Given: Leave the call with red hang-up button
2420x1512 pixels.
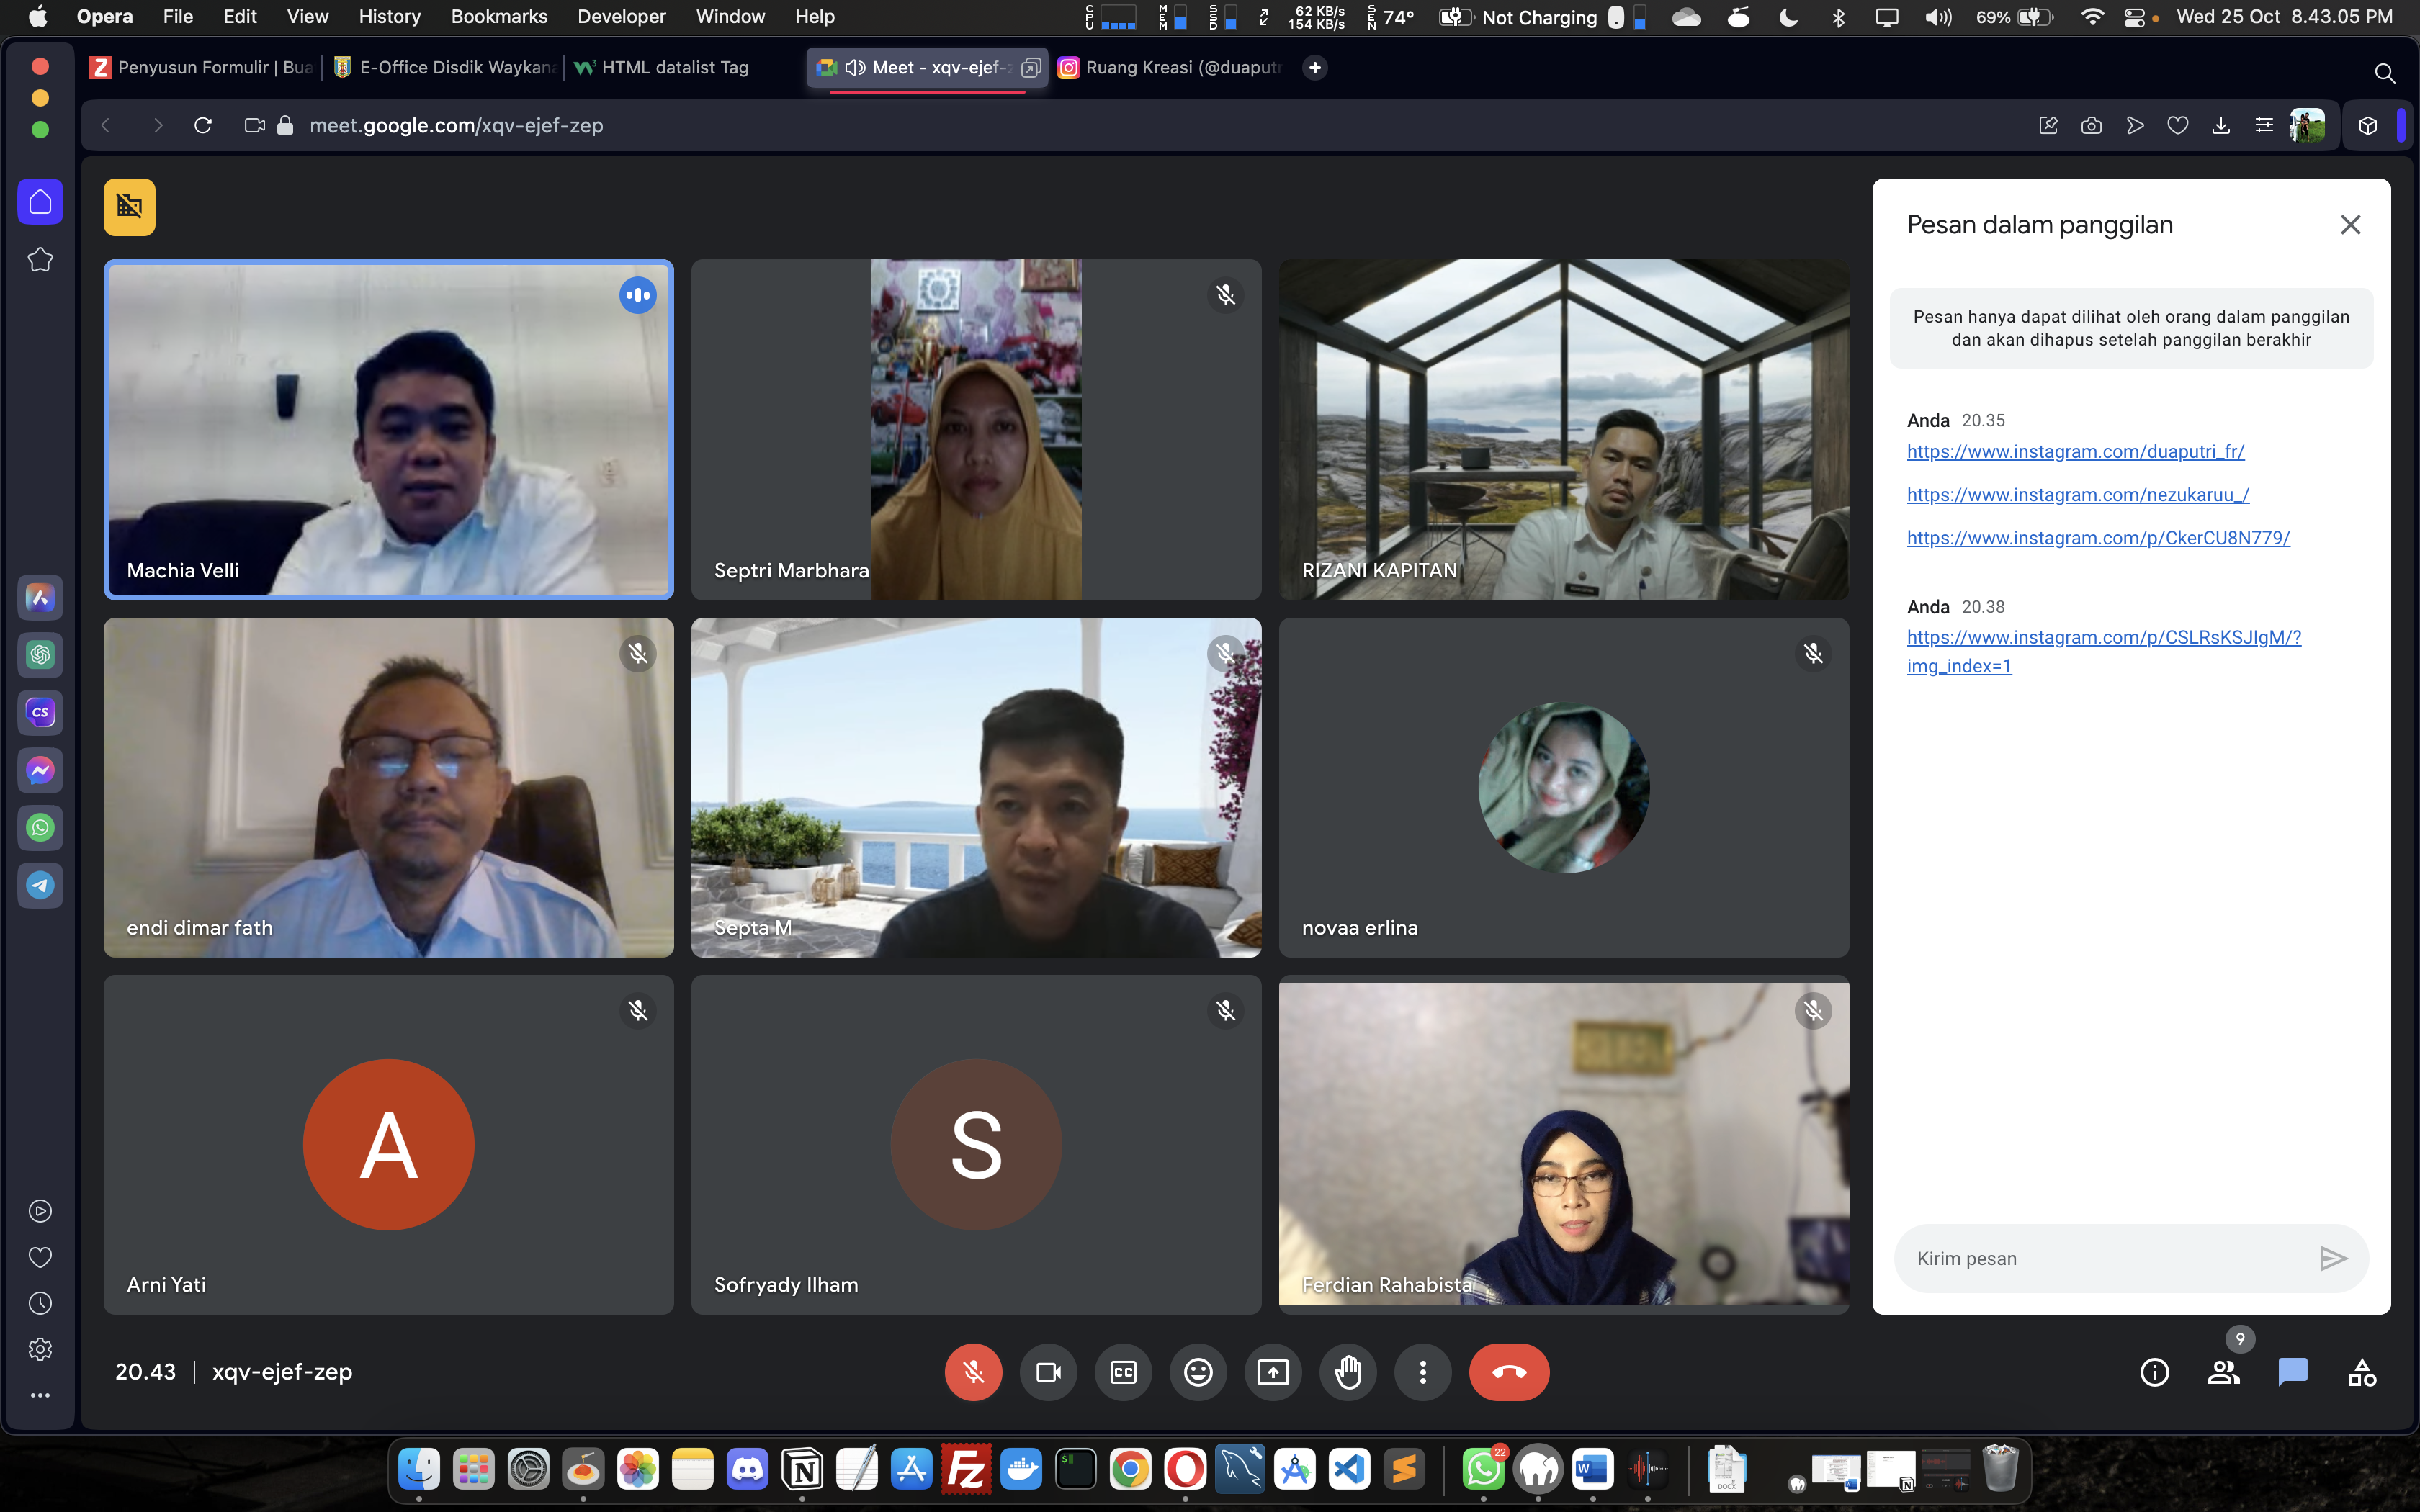Looking at the screenshot, I should 1508,1372.
